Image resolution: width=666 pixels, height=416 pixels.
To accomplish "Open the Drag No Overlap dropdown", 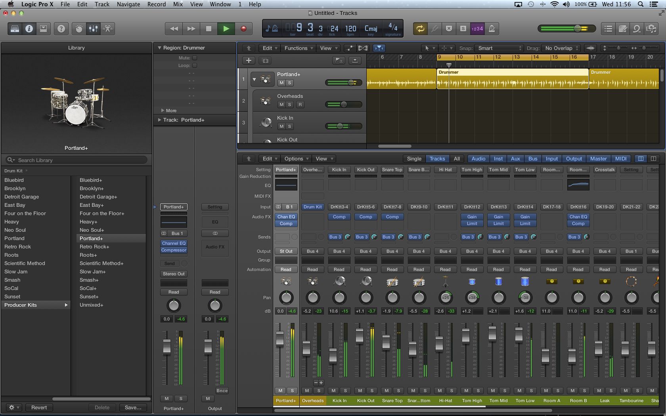I will 562,48.
